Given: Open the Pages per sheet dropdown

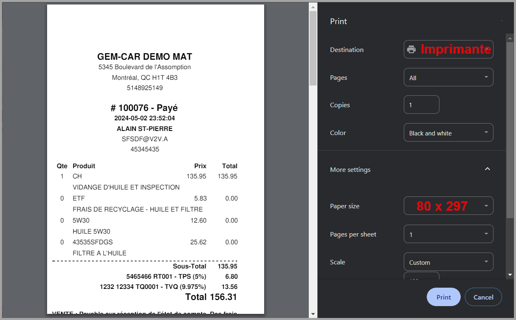Looking at the screenshot, I should pos(448,234).
